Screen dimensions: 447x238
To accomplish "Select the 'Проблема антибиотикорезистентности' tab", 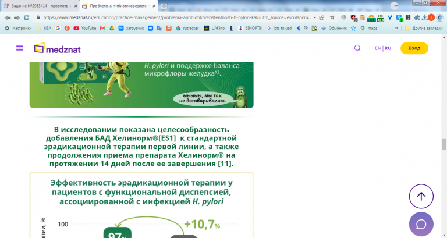I will click(119, 6).
